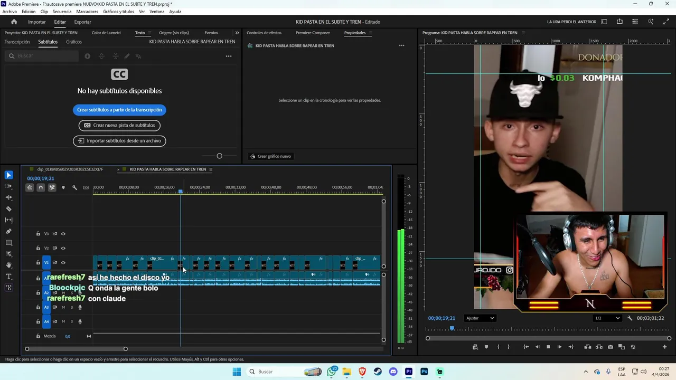Select the Rectangle tool

pos(9,243)
